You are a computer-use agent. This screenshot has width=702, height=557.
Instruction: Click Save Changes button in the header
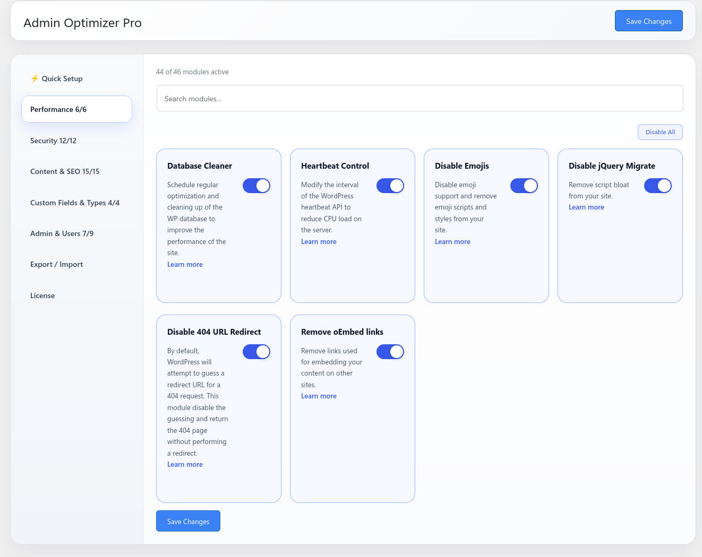[x=649, y=21]
